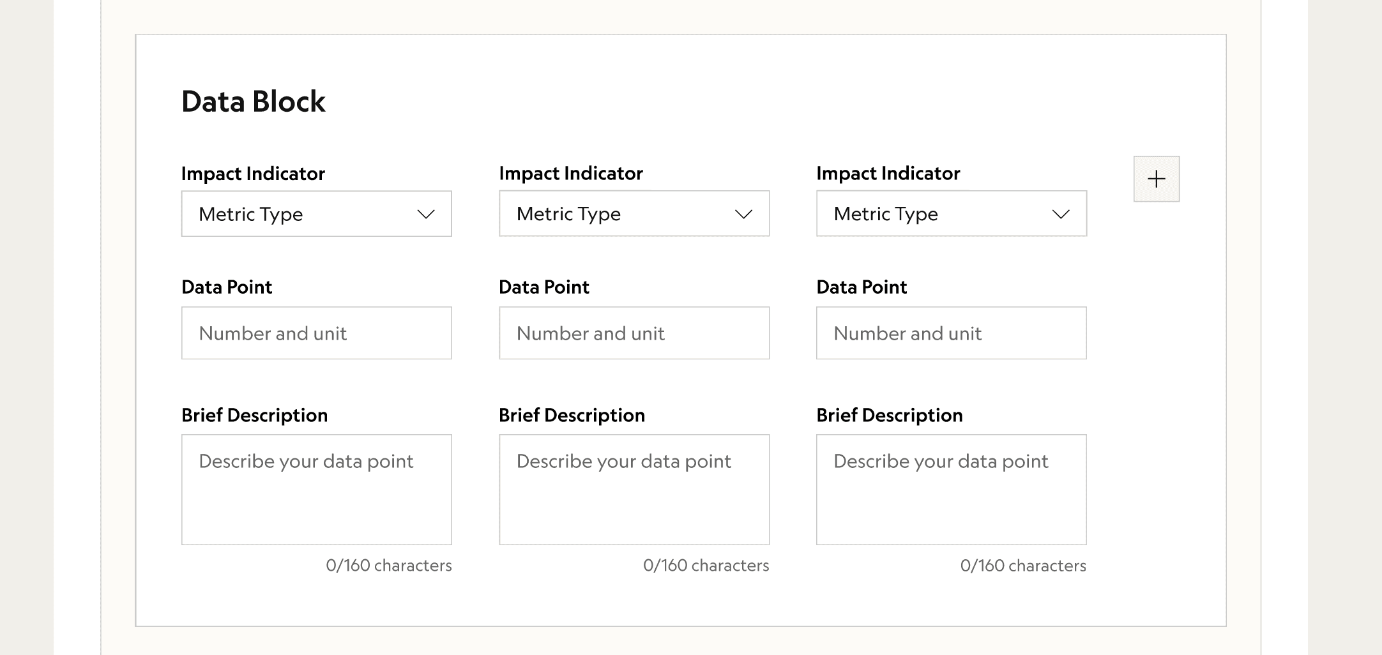Image resolution: width=1382 pixels, height=655 pixels.
Task: Click the right column's character counter text
Action: (1022, 566)
